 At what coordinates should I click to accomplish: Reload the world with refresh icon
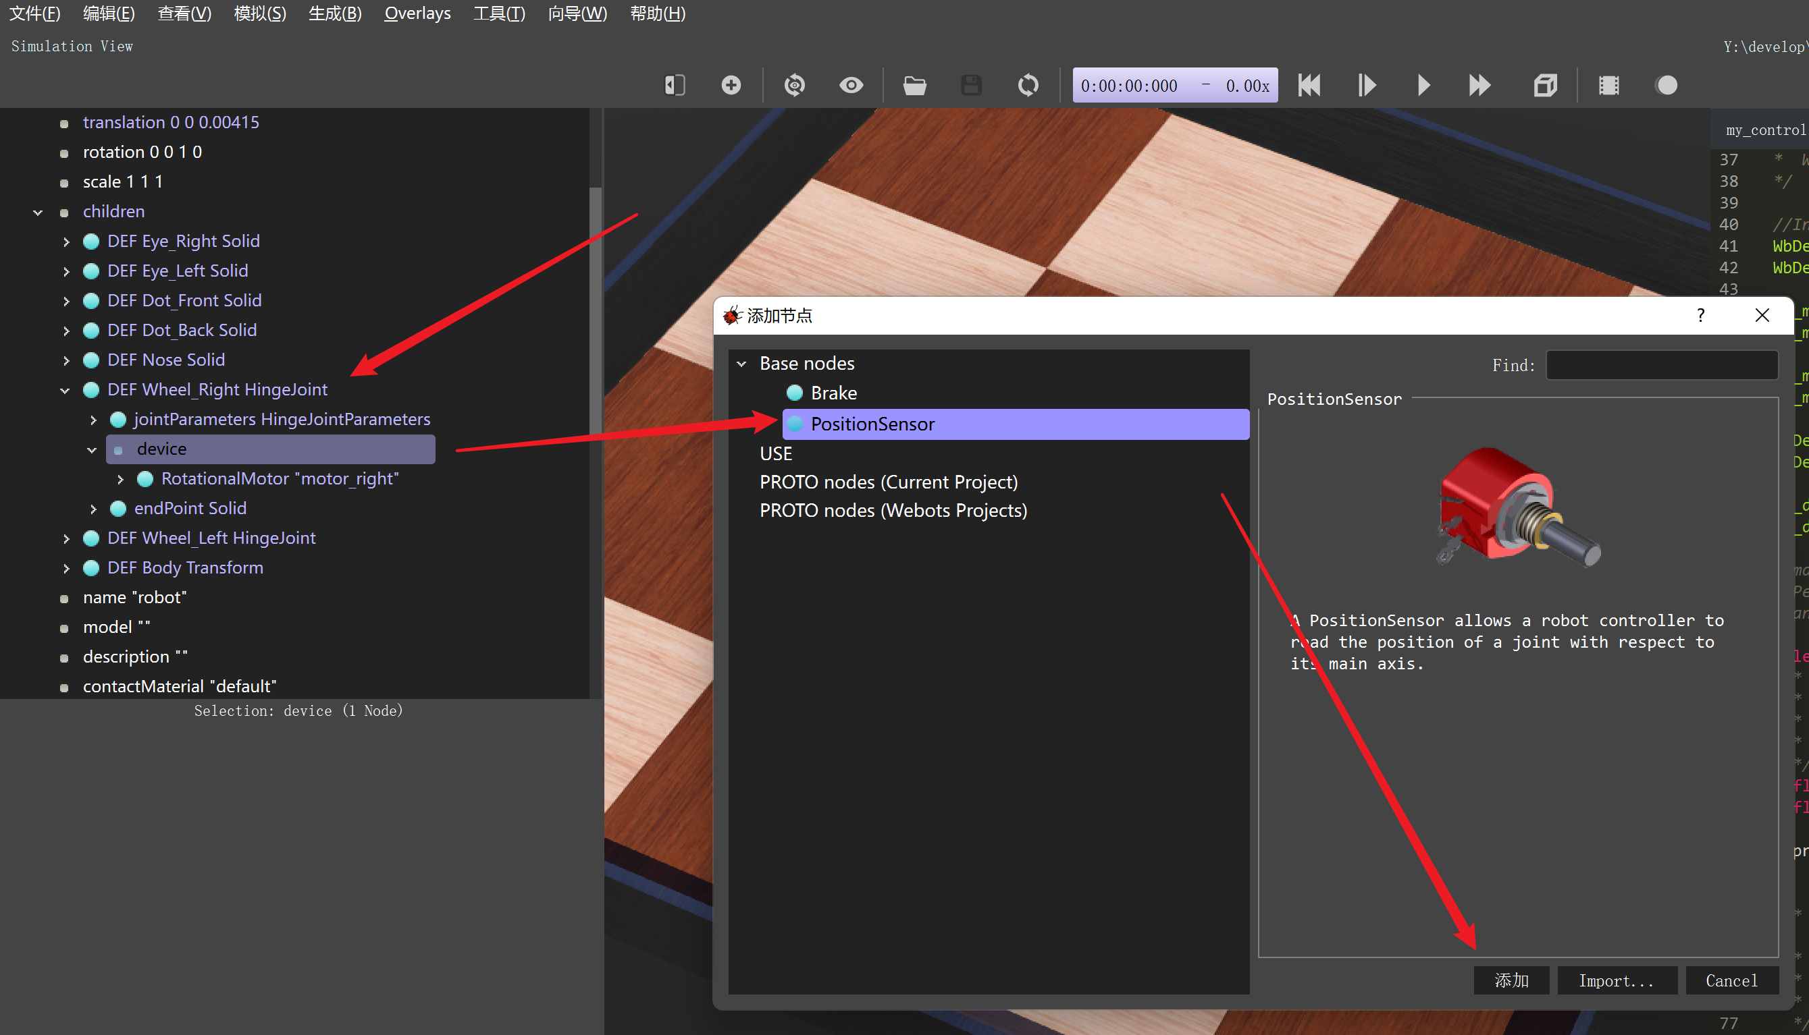(x=1027, y=85)
